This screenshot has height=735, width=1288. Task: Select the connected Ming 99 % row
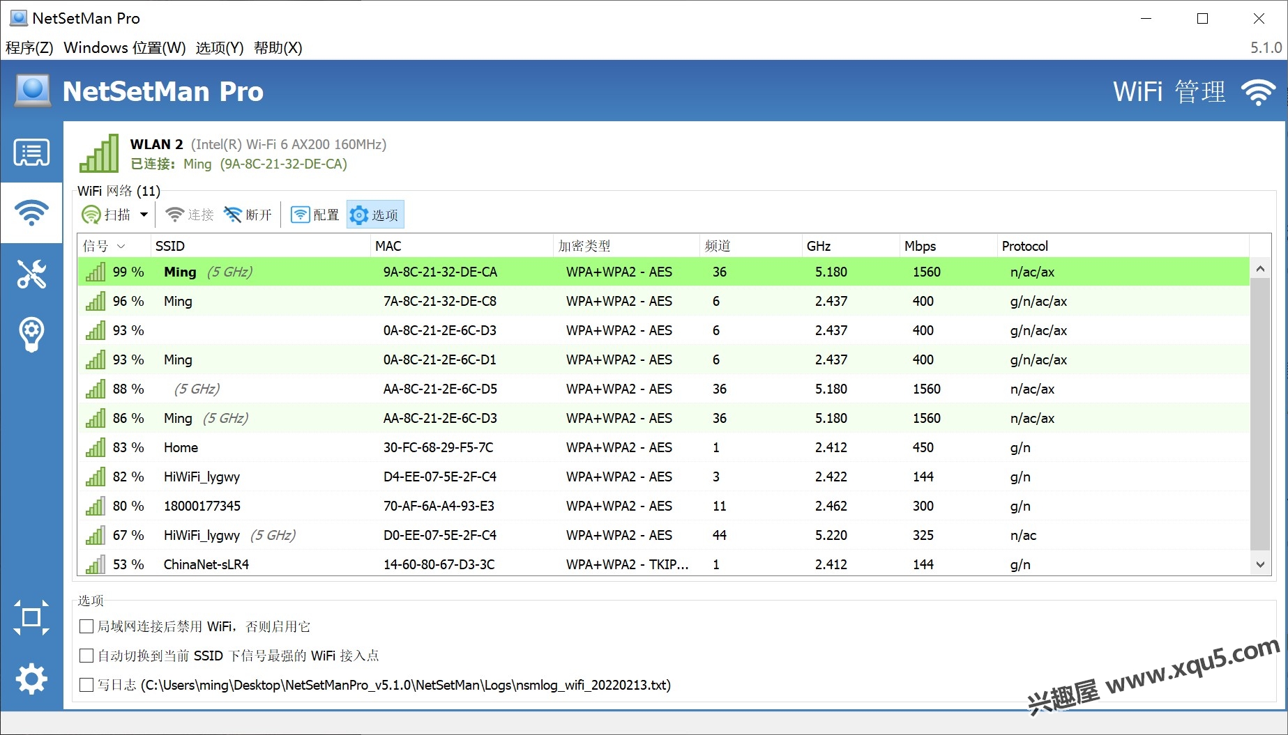click(663, 272)
